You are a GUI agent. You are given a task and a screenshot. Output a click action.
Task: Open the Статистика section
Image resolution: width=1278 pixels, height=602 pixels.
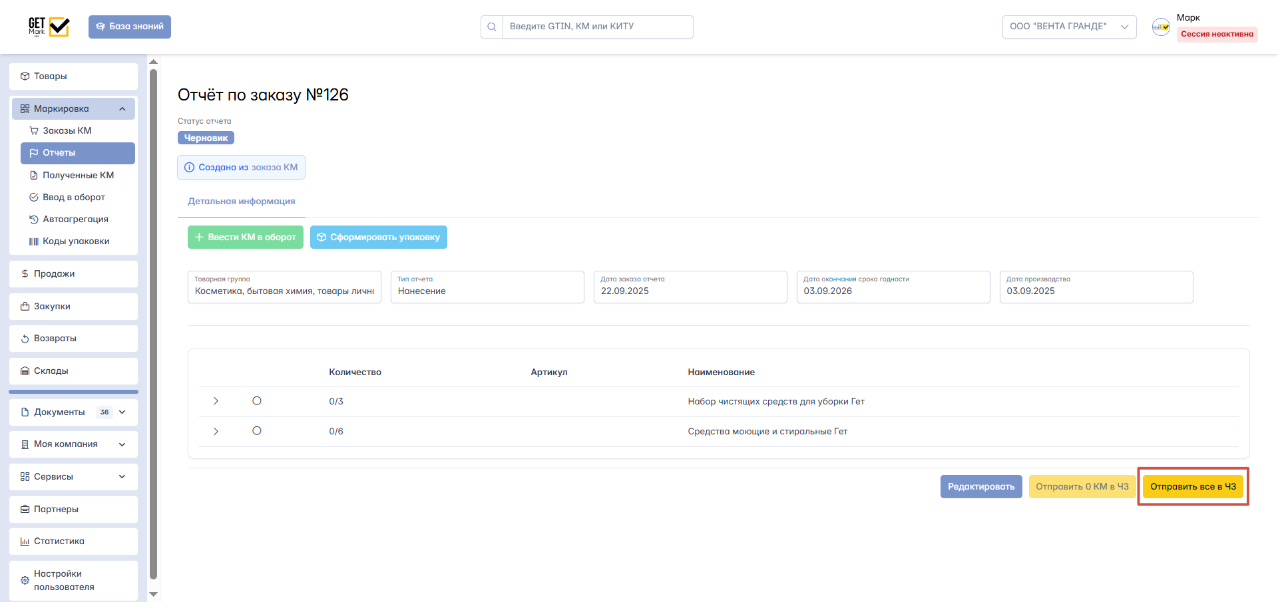click(73, 541)
